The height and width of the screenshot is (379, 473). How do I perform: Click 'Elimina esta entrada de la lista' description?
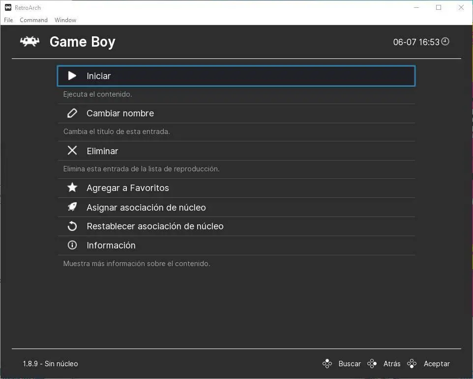(x=141, y=169)
